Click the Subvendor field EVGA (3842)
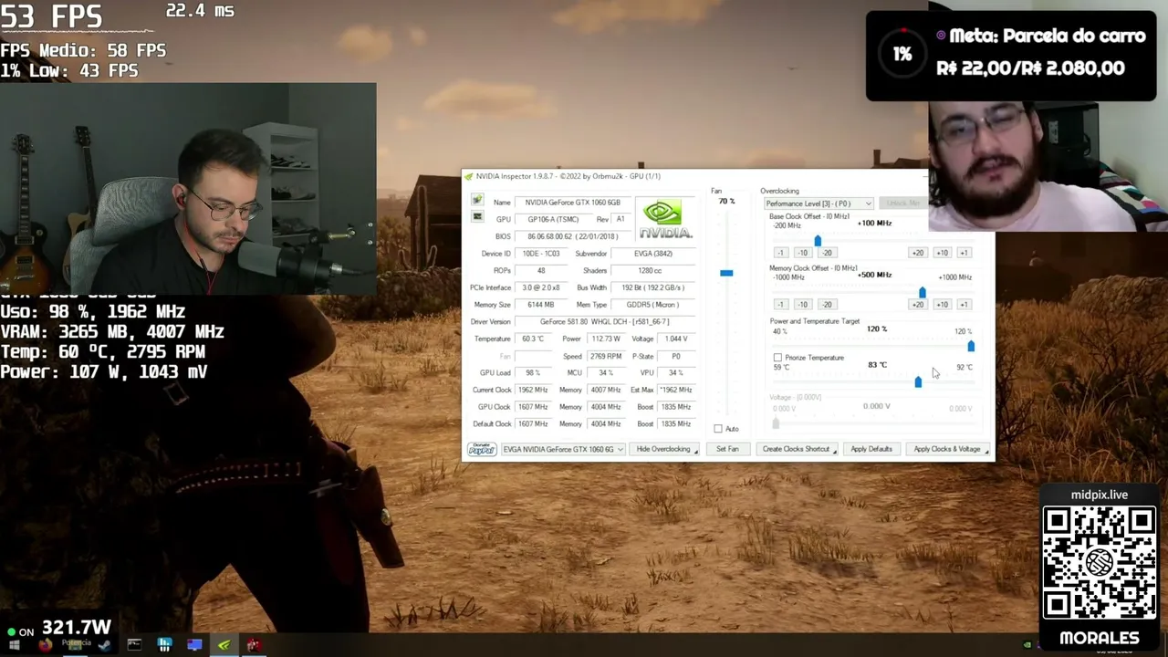Screen dimensions: 1168x657 (x=652, y=254)
